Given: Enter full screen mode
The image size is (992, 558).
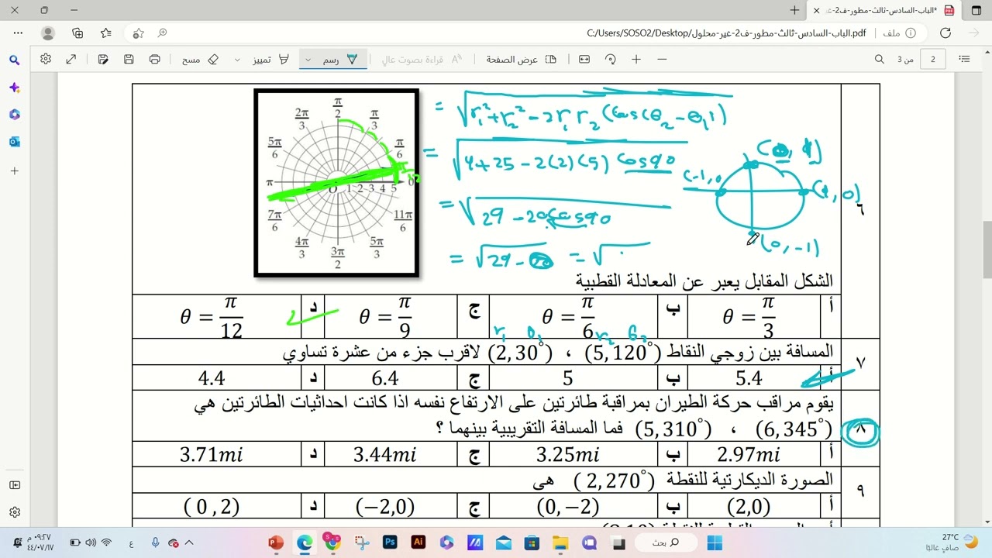Looking at the screenshot, I should (71, 59).
